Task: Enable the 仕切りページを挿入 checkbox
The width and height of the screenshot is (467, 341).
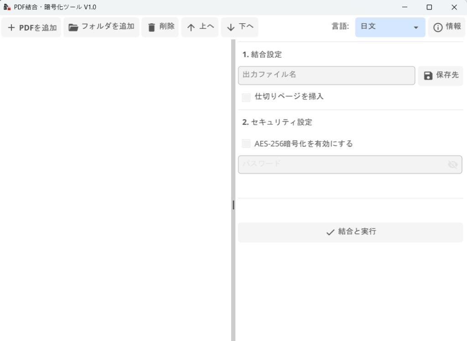Action: click(246, 97)
